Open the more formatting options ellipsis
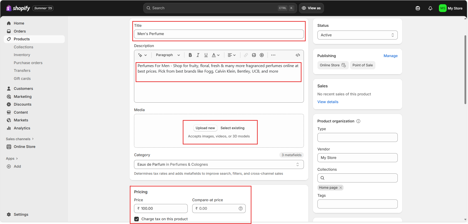This screenshot has height=224, width=468. click(273, 55)
